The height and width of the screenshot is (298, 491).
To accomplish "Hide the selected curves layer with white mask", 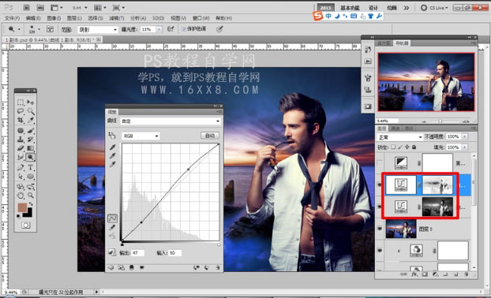I will pyautogui.click(x=380, y=185).
